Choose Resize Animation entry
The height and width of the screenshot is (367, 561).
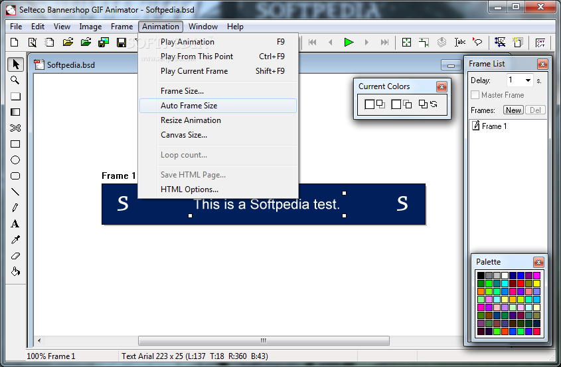click(218, 120)
